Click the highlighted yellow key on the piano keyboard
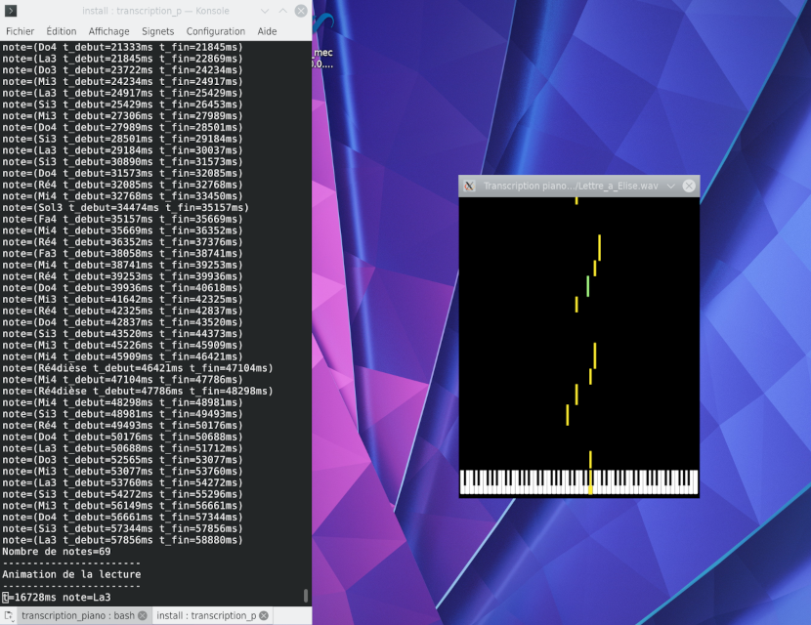 [x=588, y=483]
